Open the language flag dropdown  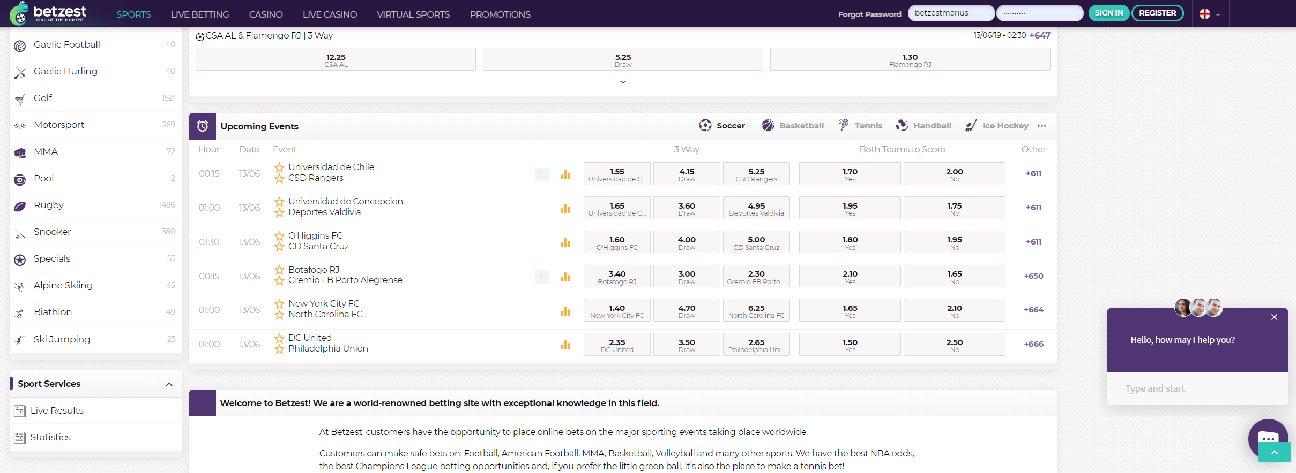[1209, 14]
